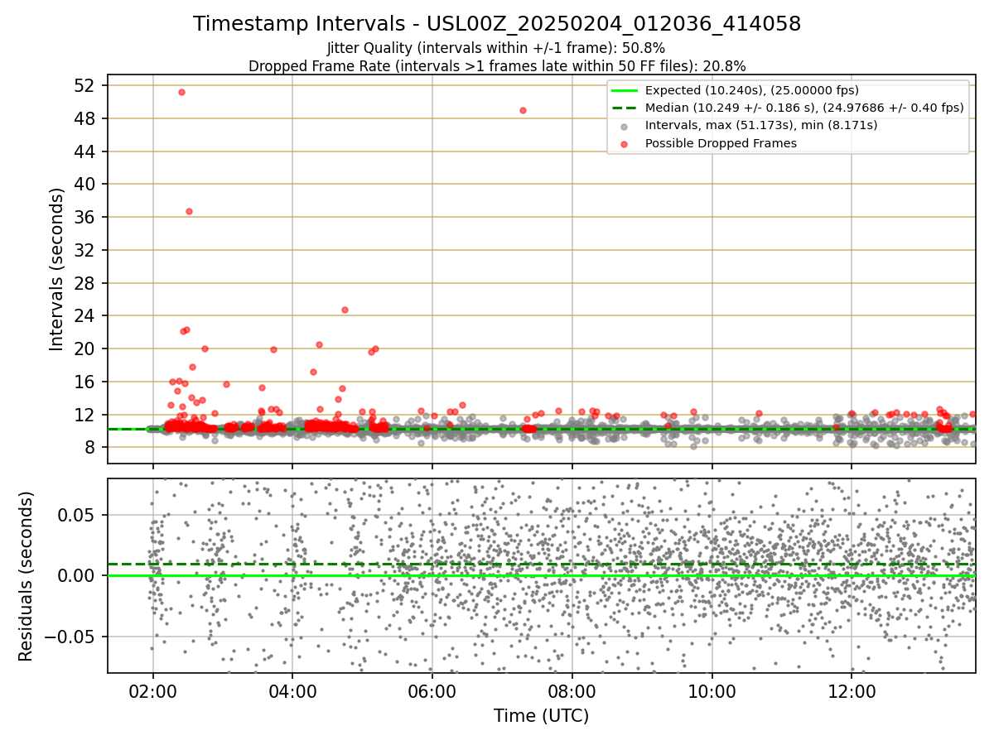Click the isolated red point near 49 seconds after 07:00

(523, 110)
